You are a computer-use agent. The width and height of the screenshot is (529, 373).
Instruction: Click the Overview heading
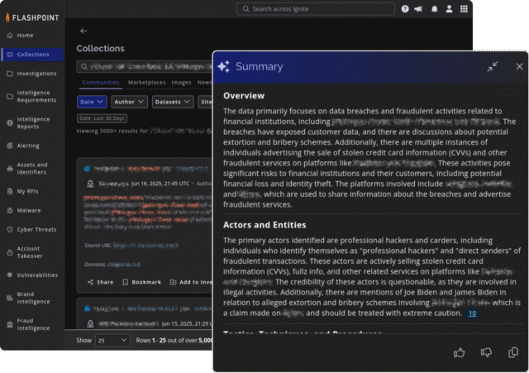pos(244,96)
